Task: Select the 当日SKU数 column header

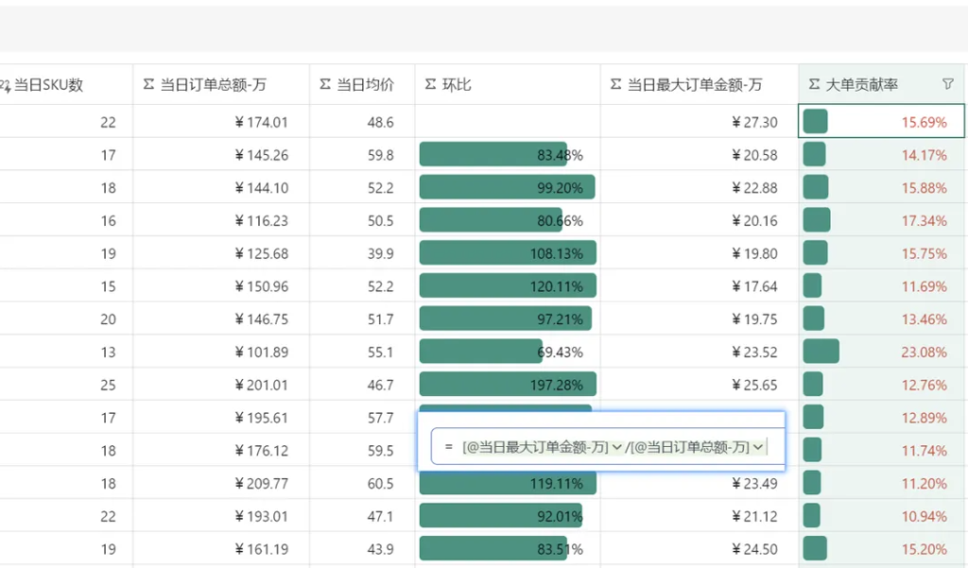Action: click(x=66, y=84)
